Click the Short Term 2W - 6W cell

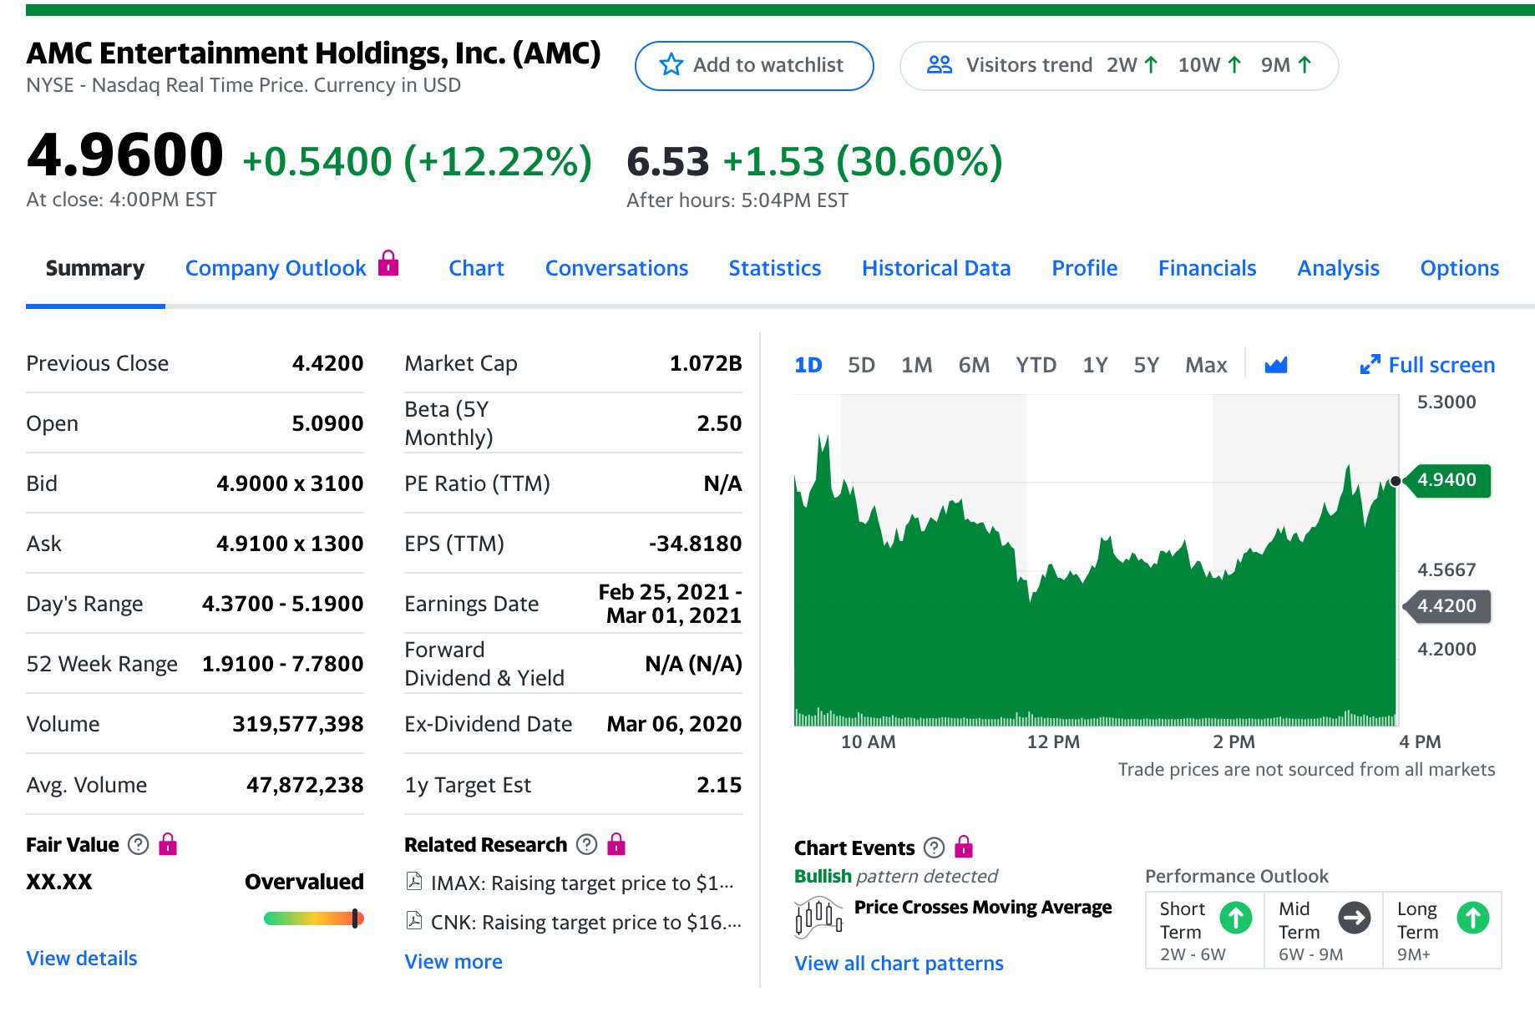pyautogui.click(x=1204, y=930)
